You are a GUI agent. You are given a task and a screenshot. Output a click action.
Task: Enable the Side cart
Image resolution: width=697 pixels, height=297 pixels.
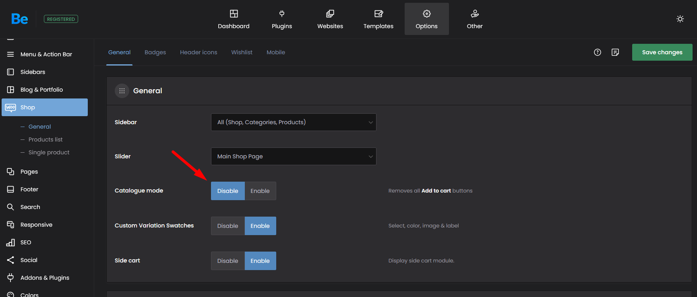[260, 261]
